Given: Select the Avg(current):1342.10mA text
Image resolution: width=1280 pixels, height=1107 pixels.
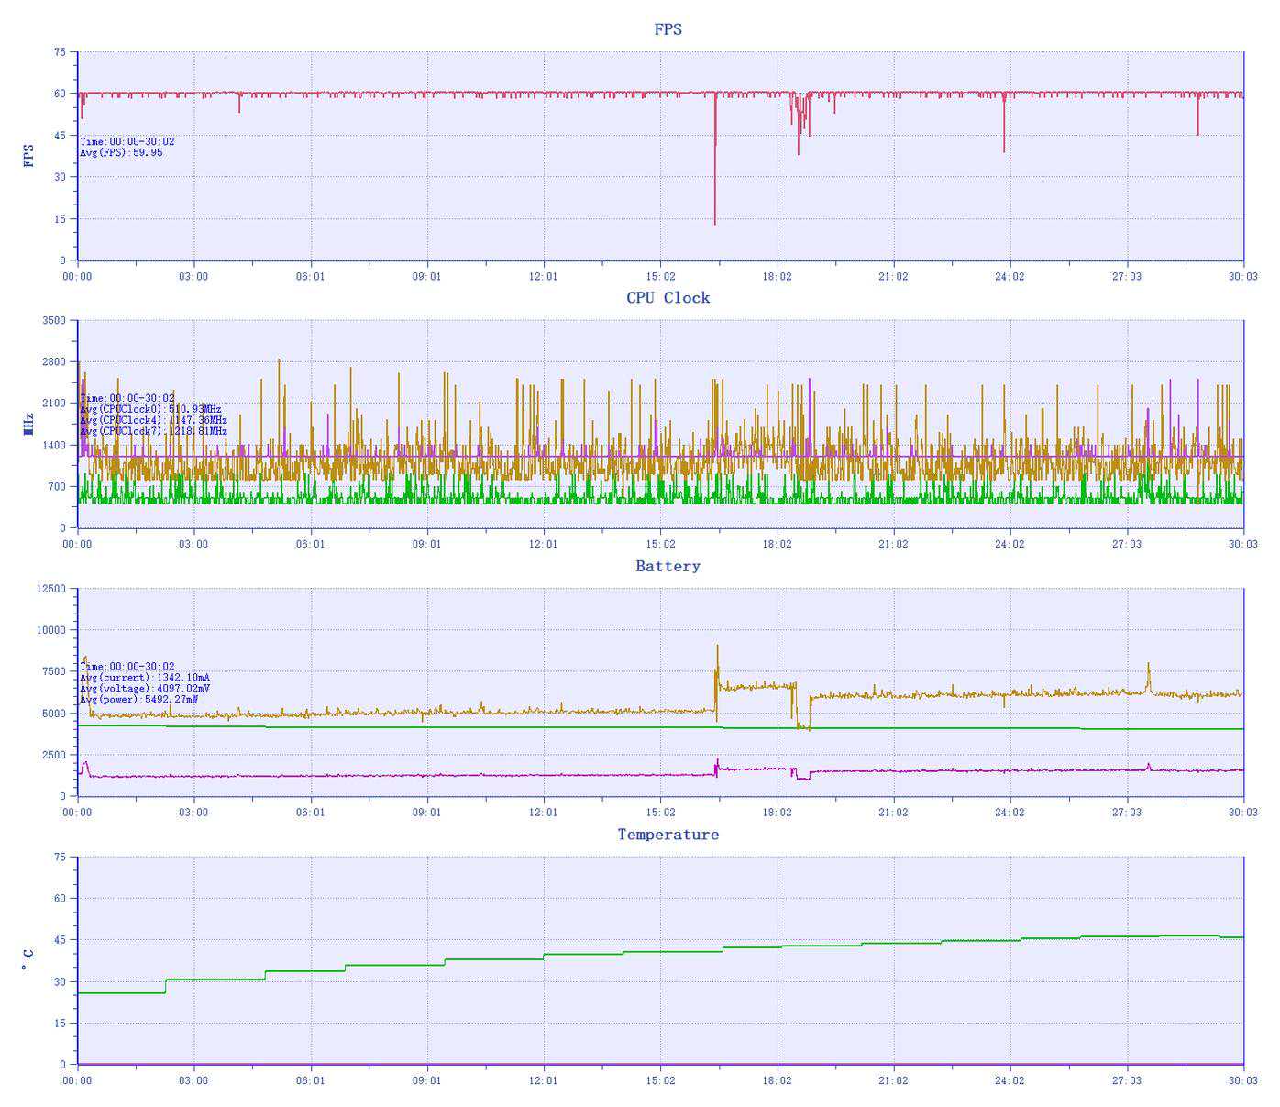Looking at the screenshot, I should click(x=145, y=678).
